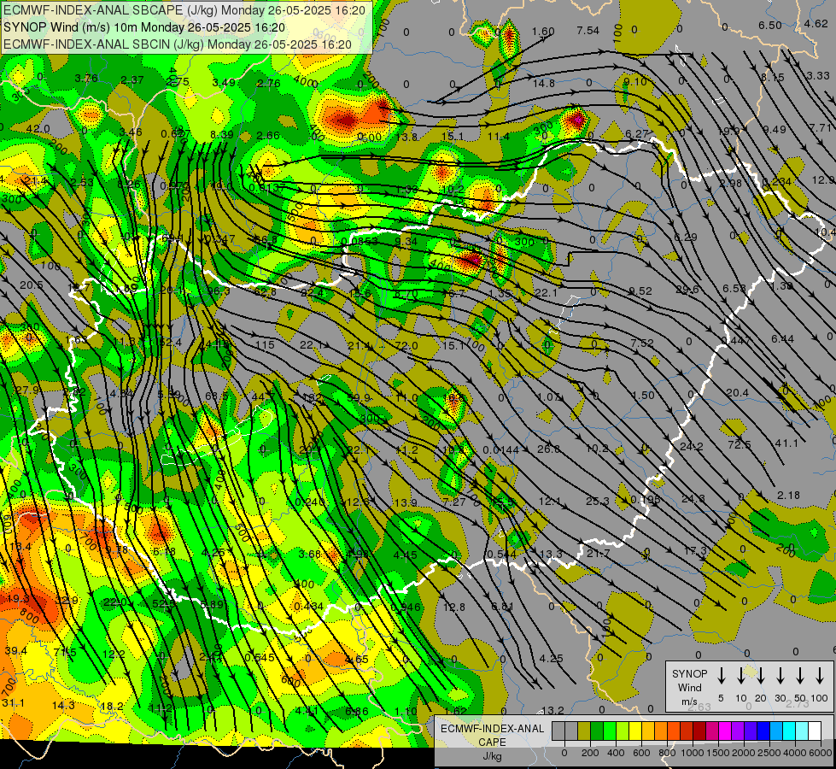Screen dimensions: 836x769
Task: Click the '13.2' value near legend
Action: [x=552, y=710]
